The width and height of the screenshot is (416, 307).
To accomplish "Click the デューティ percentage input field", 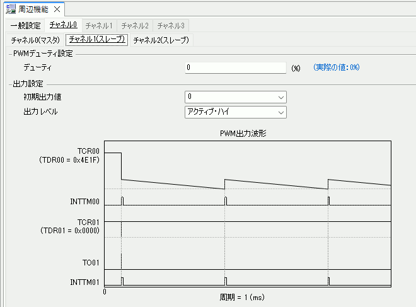I will (x=236, y=67).
